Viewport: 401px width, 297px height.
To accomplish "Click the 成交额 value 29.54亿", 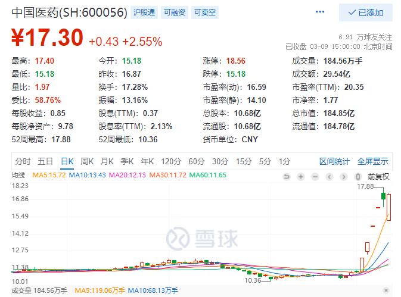I will pos(337,74).
